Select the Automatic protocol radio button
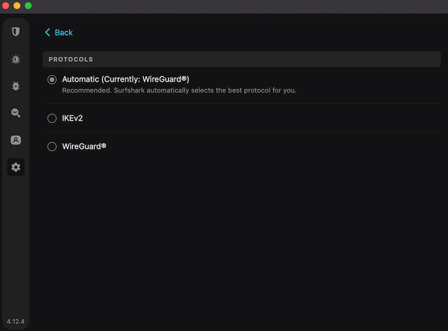Image resolution: width=448 pixels, height=331 pixels. [x=52, y=79]
